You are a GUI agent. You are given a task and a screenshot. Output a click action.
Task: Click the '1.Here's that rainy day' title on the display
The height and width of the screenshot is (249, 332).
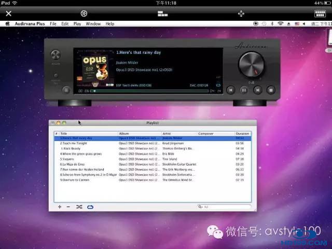pyautogui.click(x=139, y=52)
